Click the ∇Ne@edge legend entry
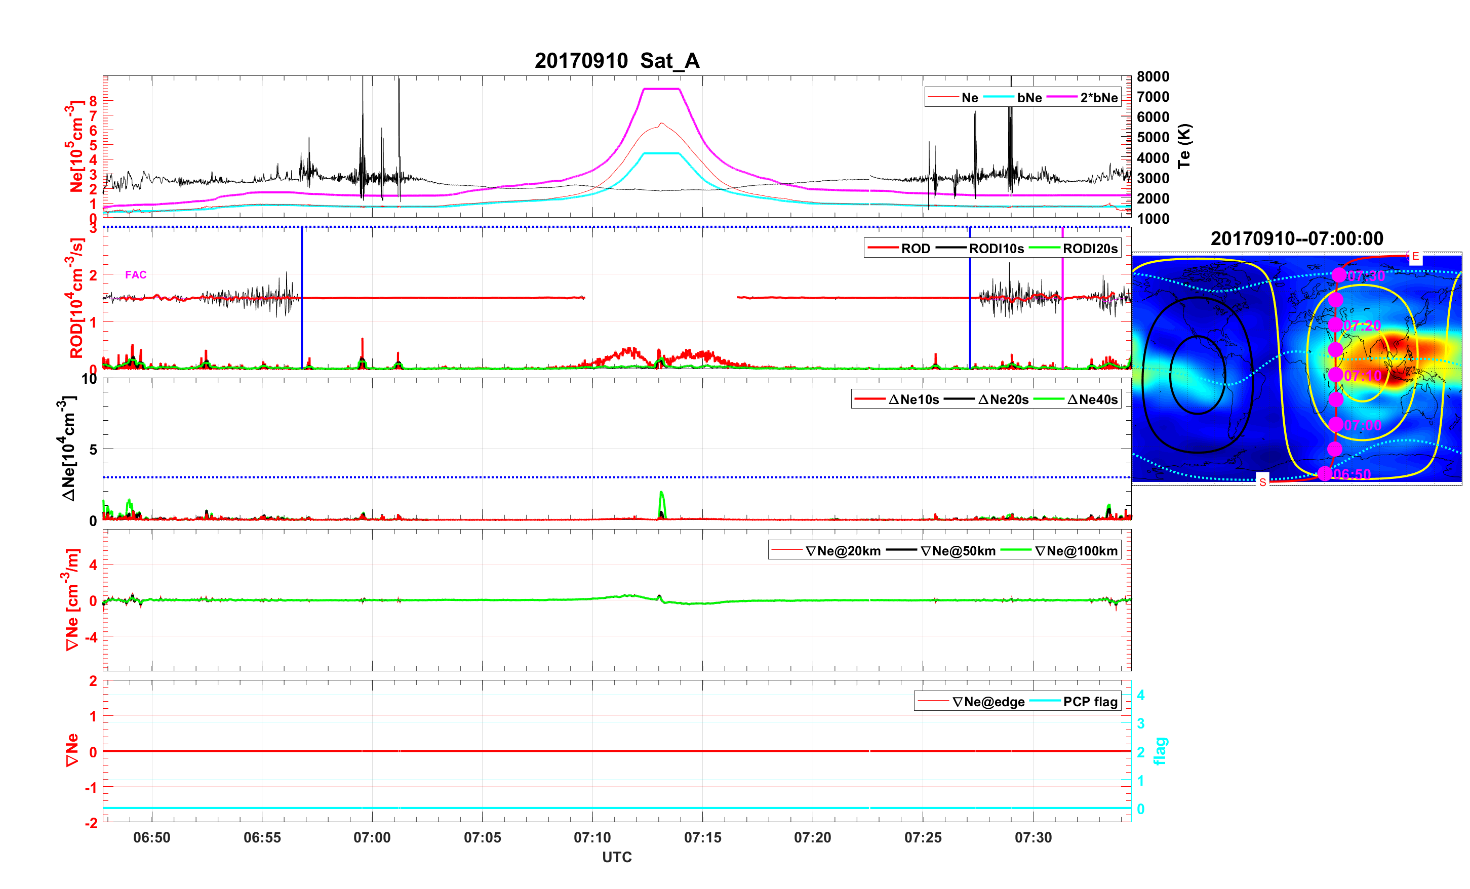1470x889 pixels. tap(988, 702)
